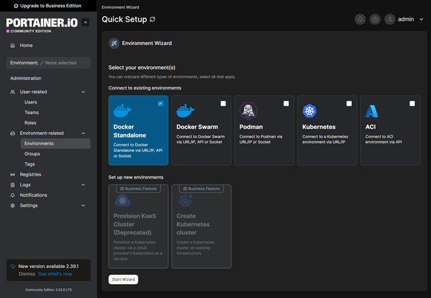Click the ACI Azure logo icon
The height and width of the screenshot is (298, 431).
(x=372, y=111)
